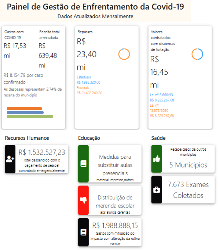Click the 7.673 Exames Coletados card
The width and height of the screenshot is (220, 250).
point(188,190)
